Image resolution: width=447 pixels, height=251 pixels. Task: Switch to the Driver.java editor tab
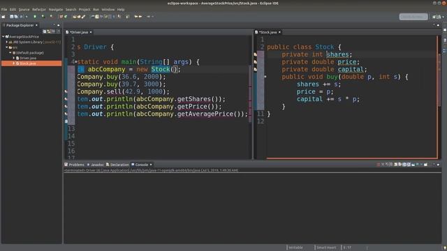click(79, 32)
